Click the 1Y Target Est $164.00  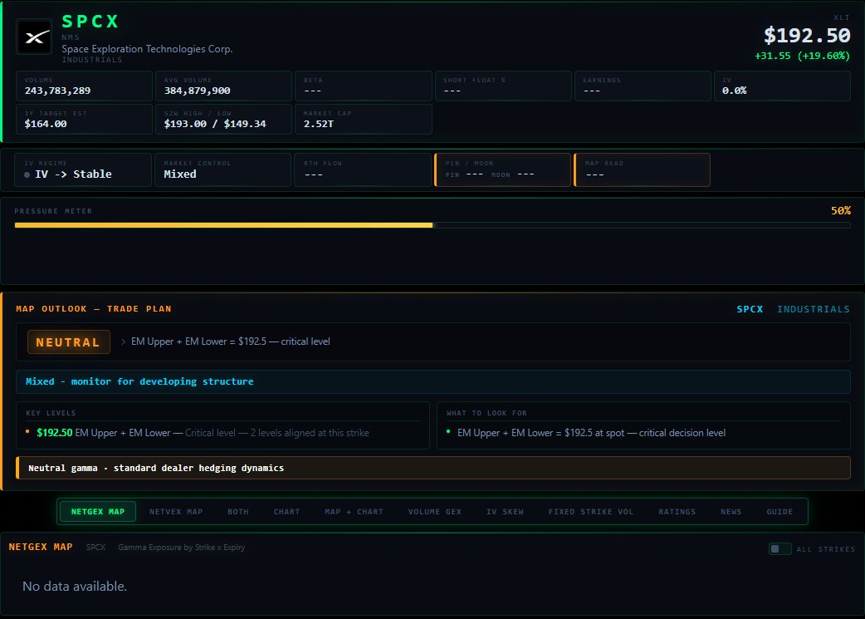click(46, 124)
